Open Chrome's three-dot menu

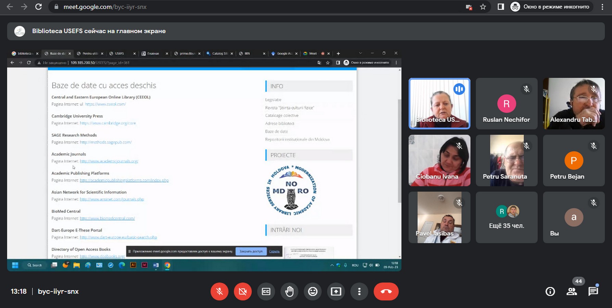tap(602, 7)
